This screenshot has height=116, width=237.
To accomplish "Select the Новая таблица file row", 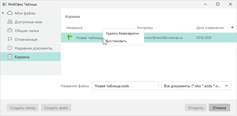I will click(x=149, y=37).
